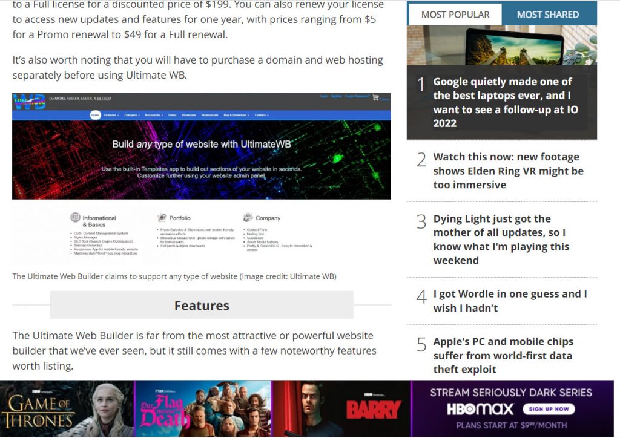This screenshot has width=620, height=438.
Task: Click the shopping cart icon in the embedded screenshot
Action: pos(375,97)
